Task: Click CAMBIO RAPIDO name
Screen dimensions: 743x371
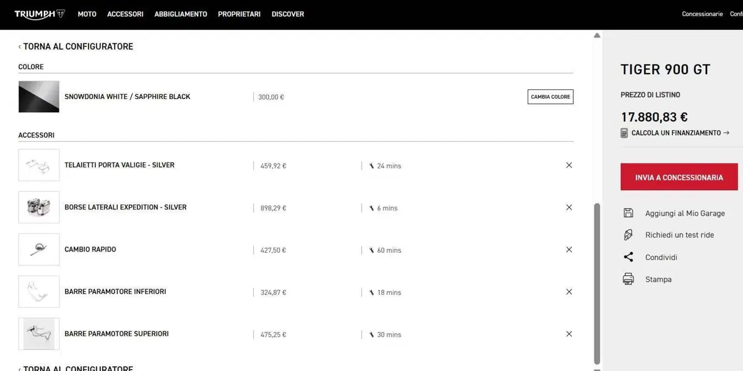Action: (90, 250)
